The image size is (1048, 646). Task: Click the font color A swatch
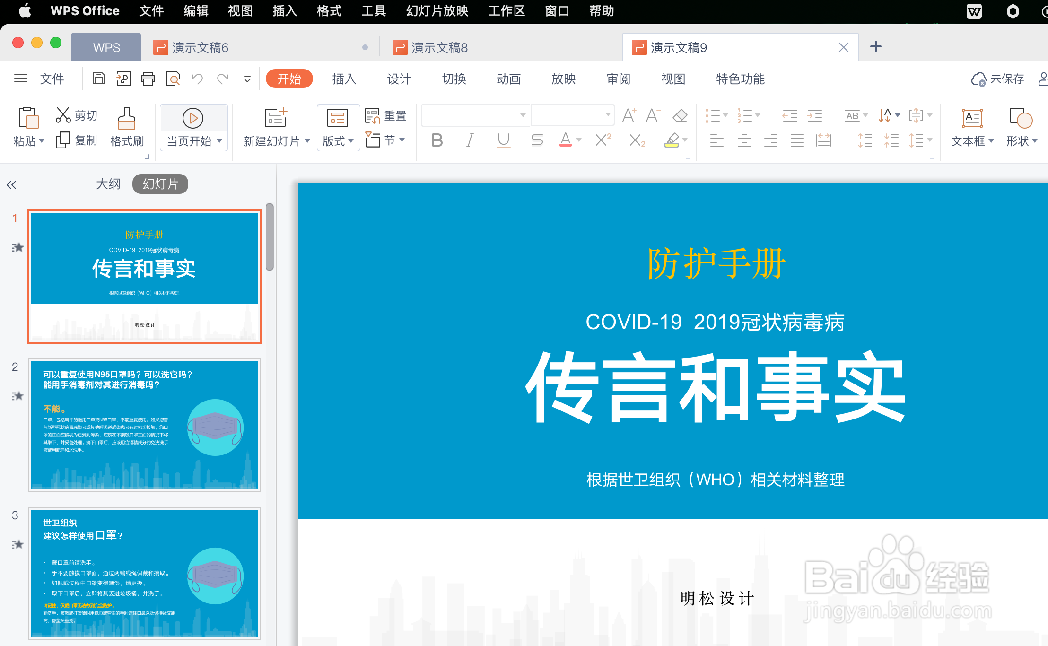(x=565, y=140)
